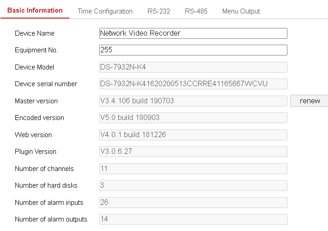Select the Menu Output tab

pos(241,11)
